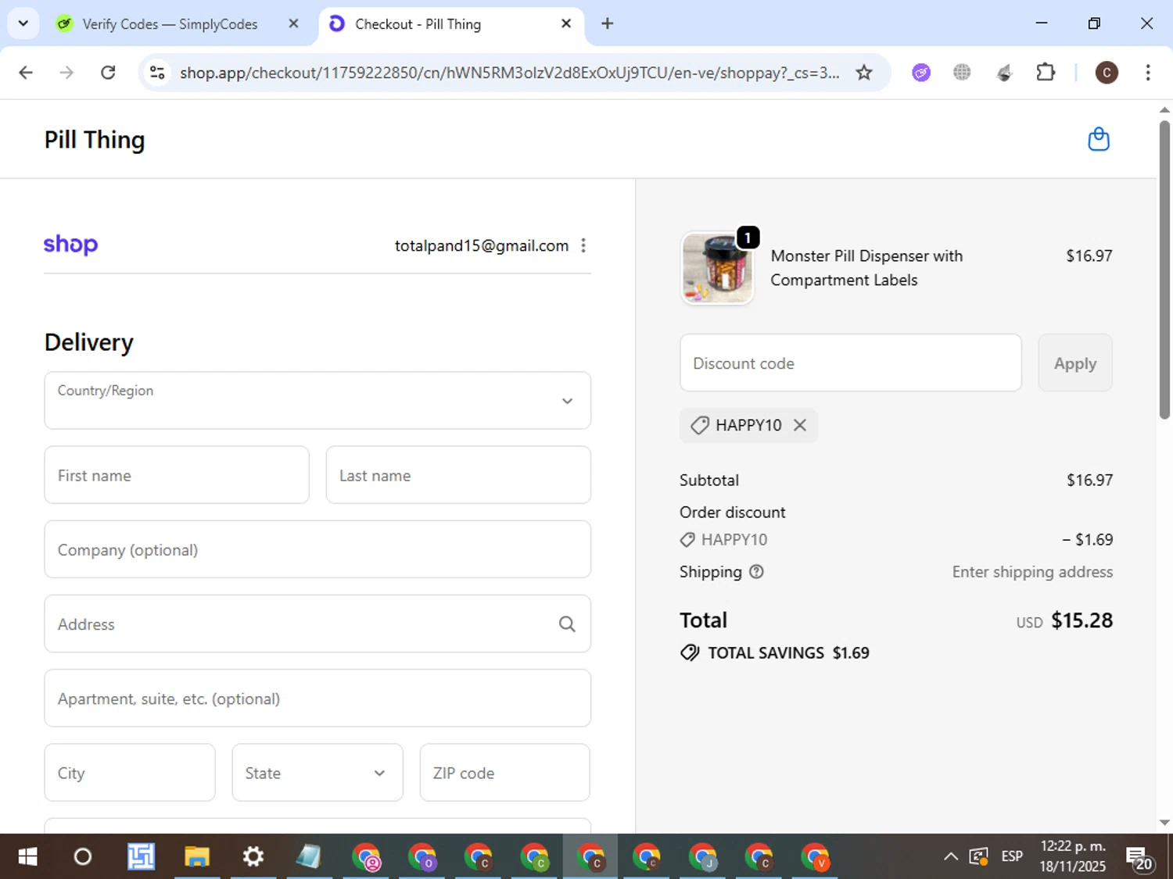Click the Enter shipping address text
1173x879 pixels.
(1032, 572)
